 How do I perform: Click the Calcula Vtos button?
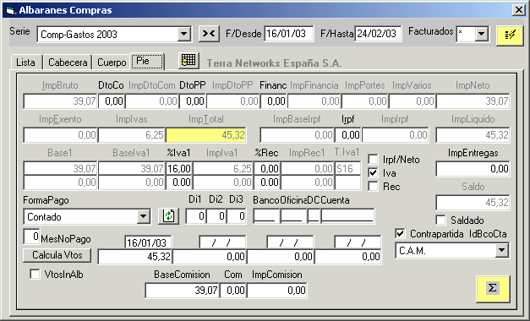click(57, 255)
